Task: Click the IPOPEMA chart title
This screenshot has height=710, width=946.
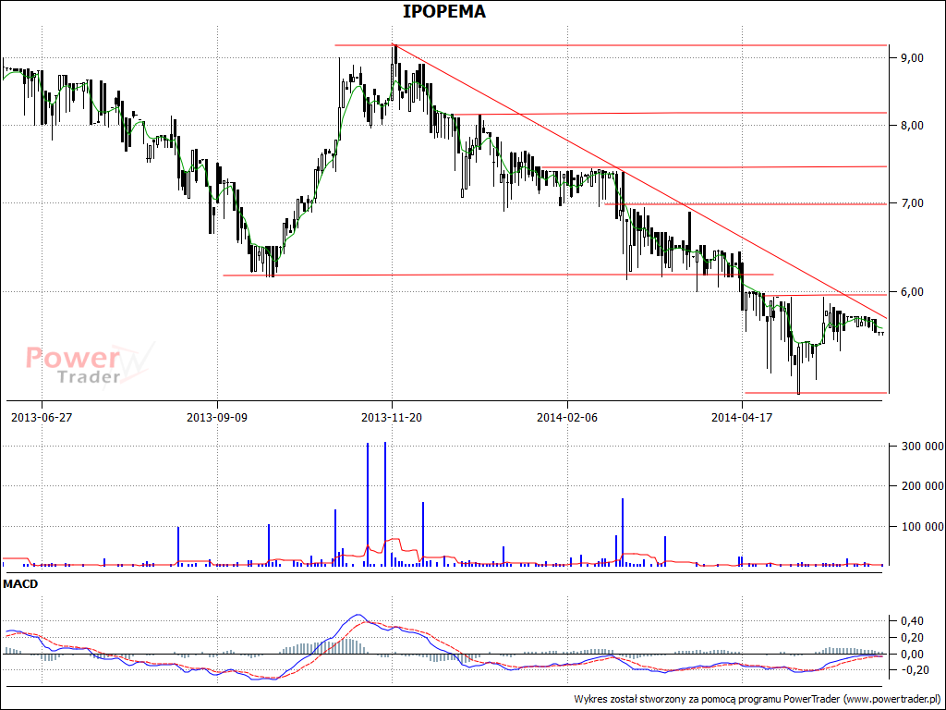Action: 444,11
